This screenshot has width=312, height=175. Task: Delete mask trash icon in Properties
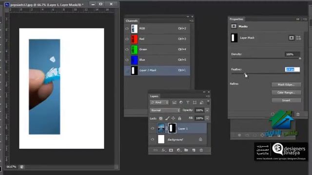[x=298, y=114]
